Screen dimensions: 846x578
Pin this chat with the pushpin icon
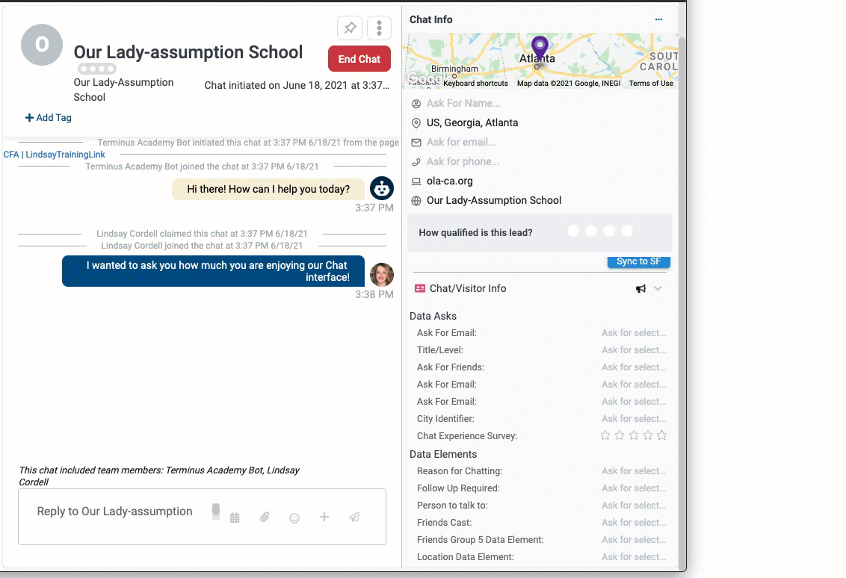click(350, 28)
